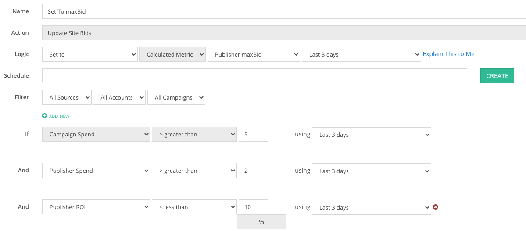Remove the Publisher ROI condition with red X
This screenshot has width=526, height=231.
tap(436, 207)
